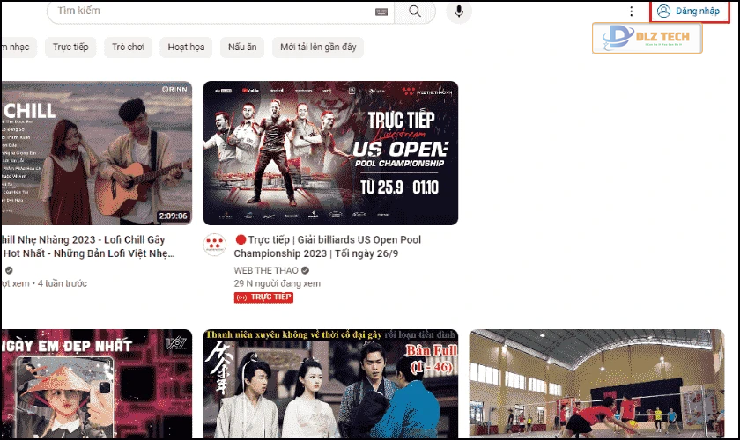Click the 29 N người đang xem text
The width and height of the screenshot is (740, 440).
(x=277, y=283)
